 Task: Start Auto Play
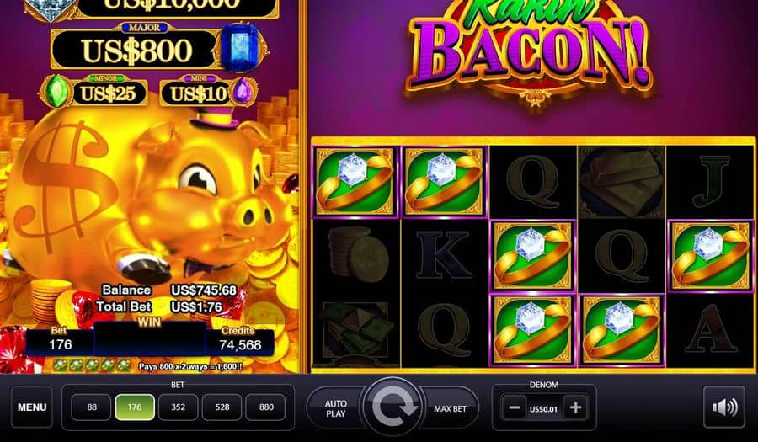[335, 408]
